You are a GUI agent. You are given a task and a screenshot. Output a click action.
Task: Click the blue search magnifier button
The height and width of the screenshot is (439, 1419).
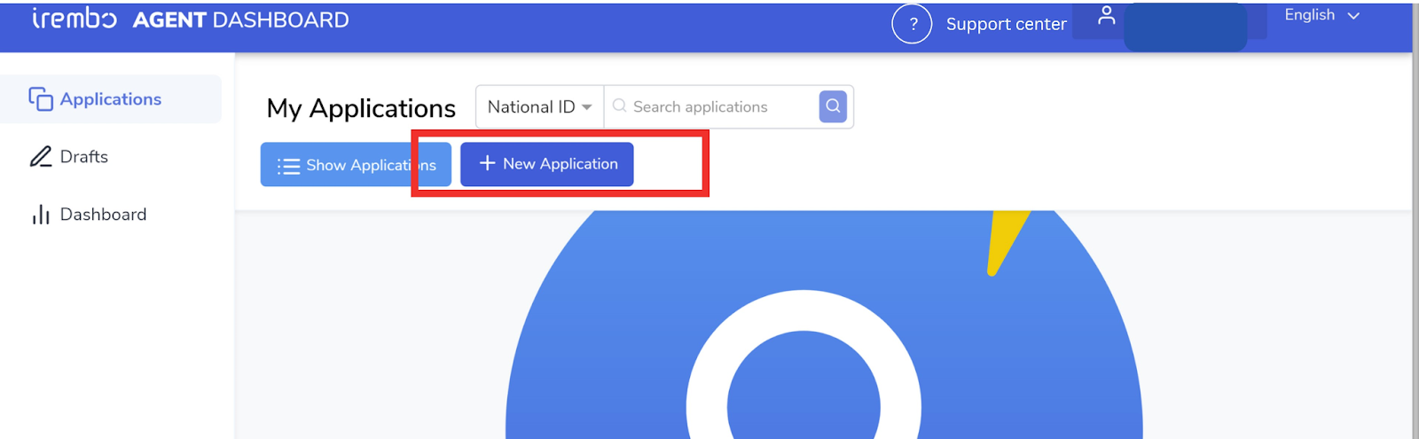click(x=833, y=106)
